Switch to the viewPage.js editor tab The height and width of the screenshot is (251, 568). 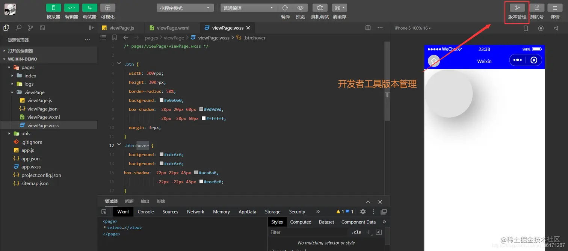(x=121, y=28)
